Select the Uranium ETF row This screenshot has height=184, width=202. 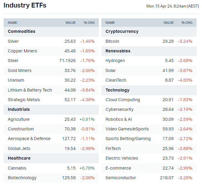pos(16,80)
